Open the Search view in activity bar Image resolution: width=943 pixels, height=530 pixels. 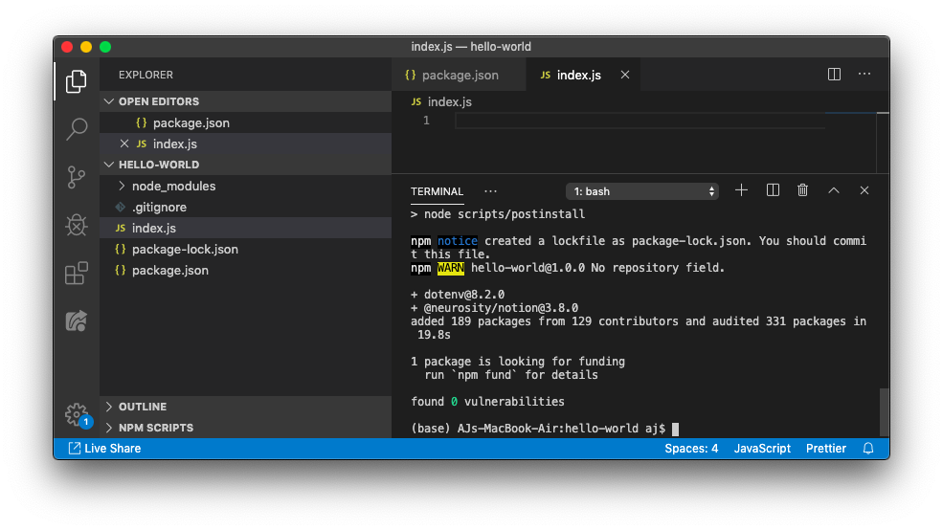(77, 128)
